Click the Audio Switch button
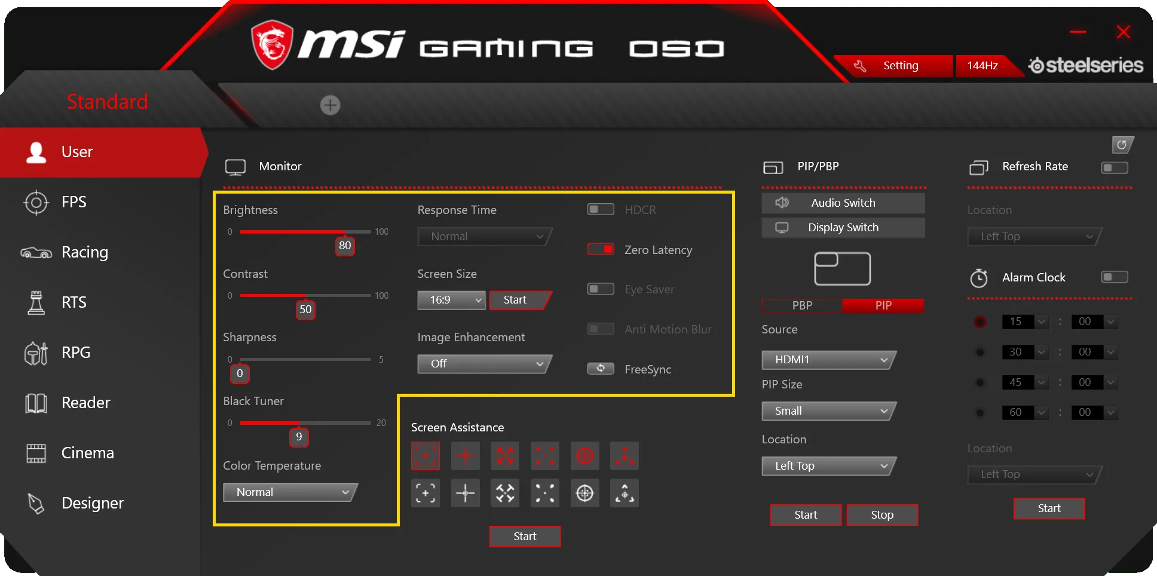Image resolution: width=1157 pixels, height=576 pixels. pyautogui.click(x=843, y=203)
